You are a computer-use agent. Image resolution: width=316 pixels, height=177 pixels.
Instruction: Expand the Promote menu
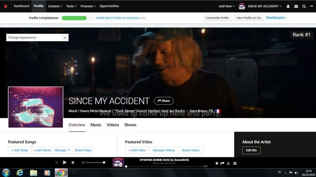88,6
